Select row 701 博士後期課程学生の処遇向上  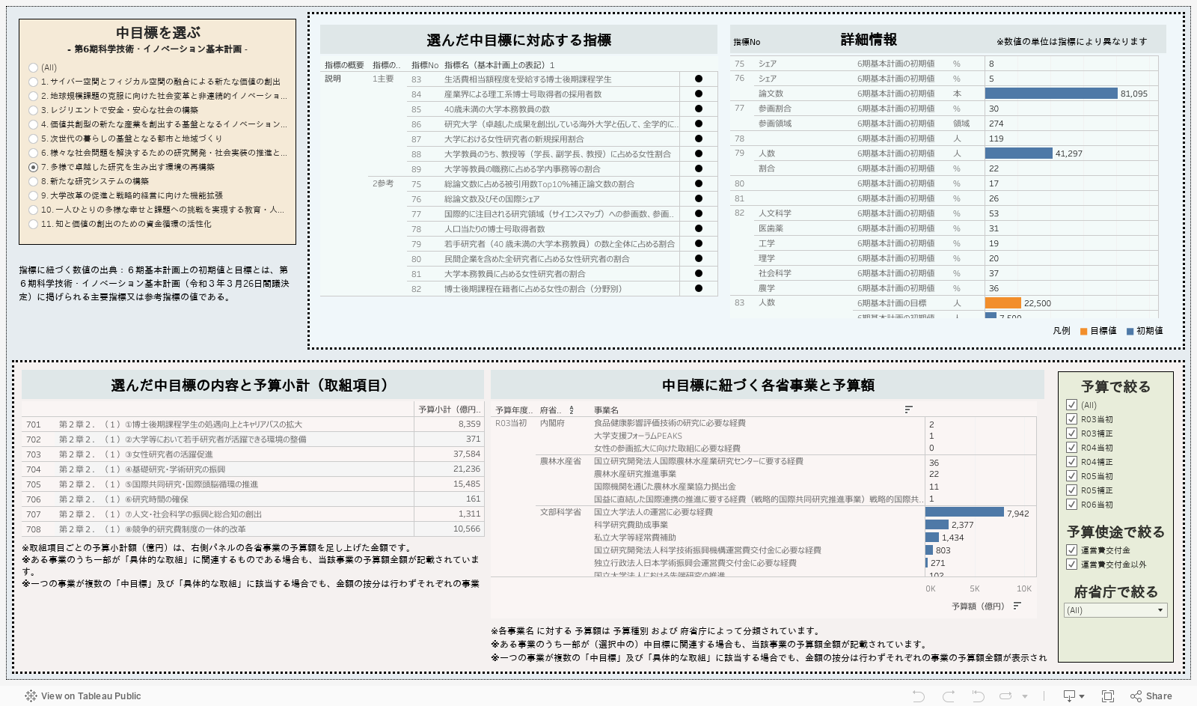(x=253, y=424)
